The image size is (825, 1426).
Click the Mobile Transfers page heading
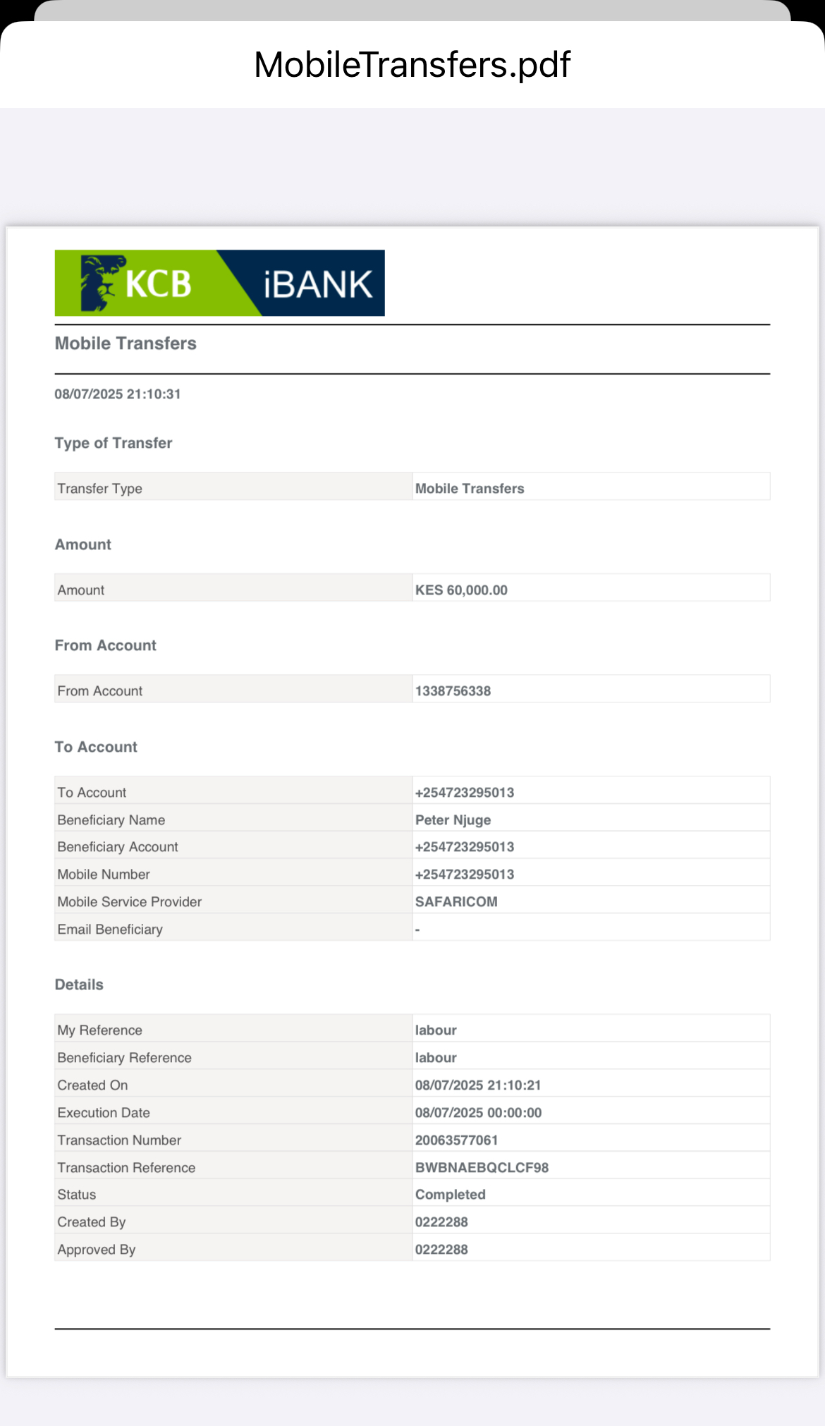click(126, 343)
